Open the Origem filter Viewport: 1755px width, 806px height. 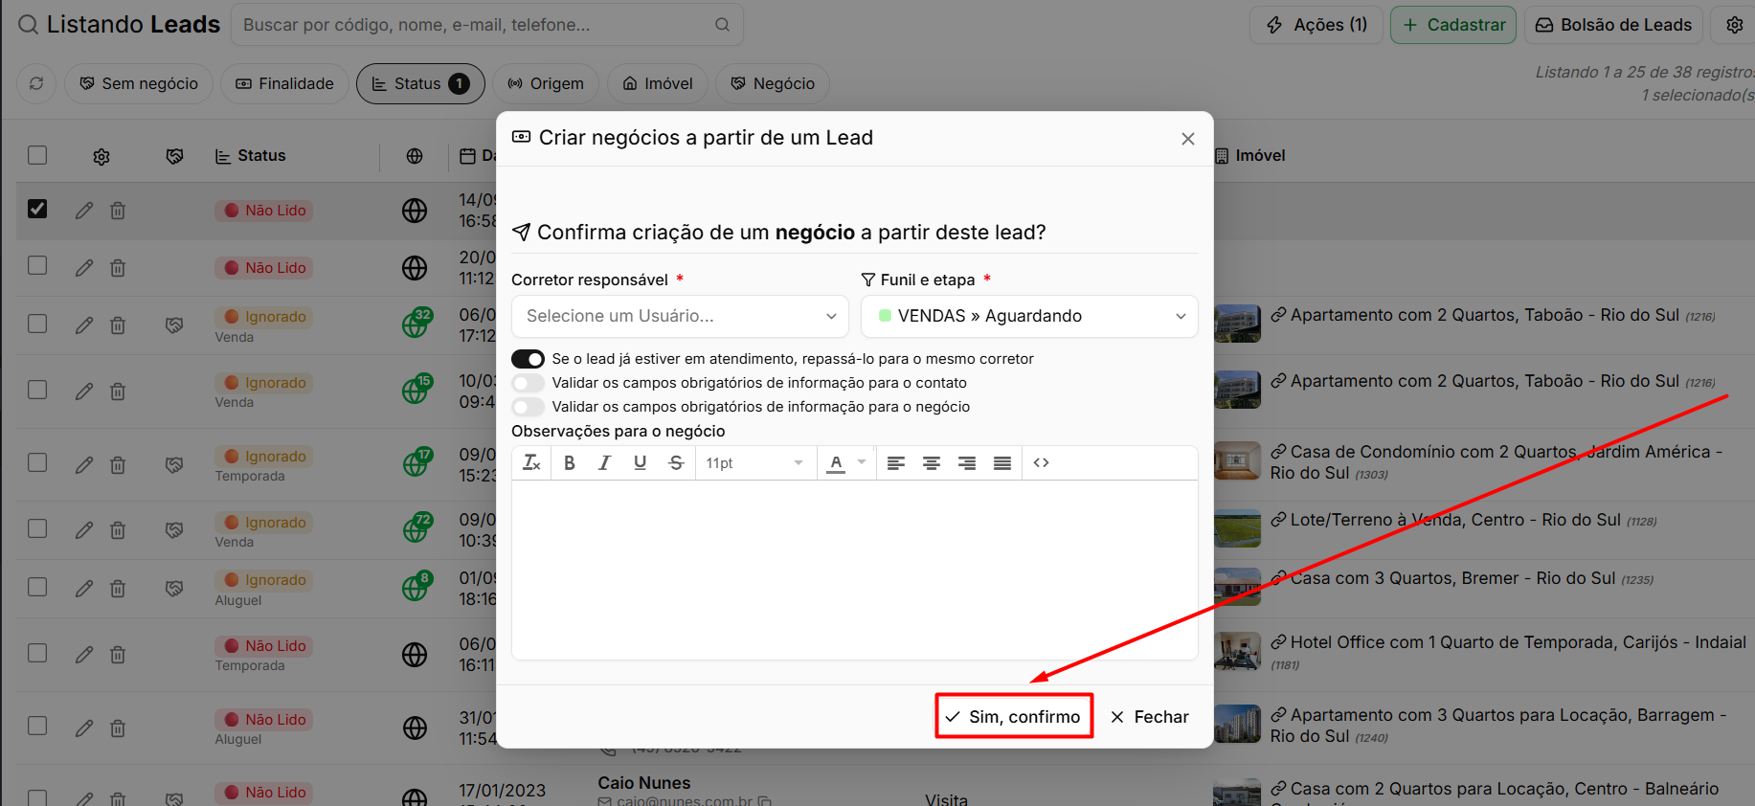pyautogui.click(x=546, y=84)
